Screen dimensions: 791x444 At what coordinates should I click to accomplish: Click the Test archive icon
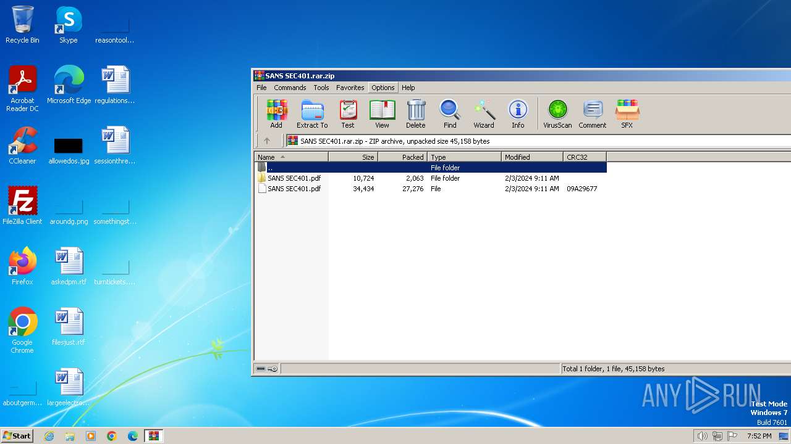coord(348,114)
